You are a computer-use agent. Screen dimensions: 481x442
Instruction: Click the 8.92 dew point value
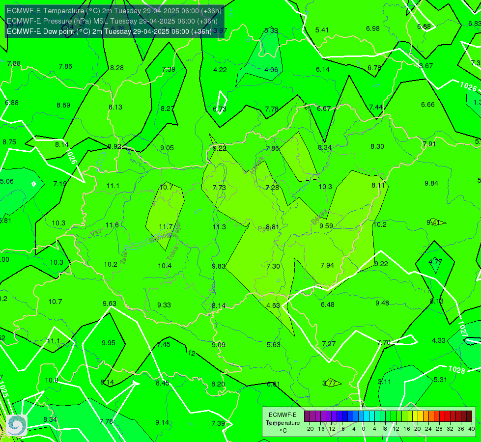point(115,147)
